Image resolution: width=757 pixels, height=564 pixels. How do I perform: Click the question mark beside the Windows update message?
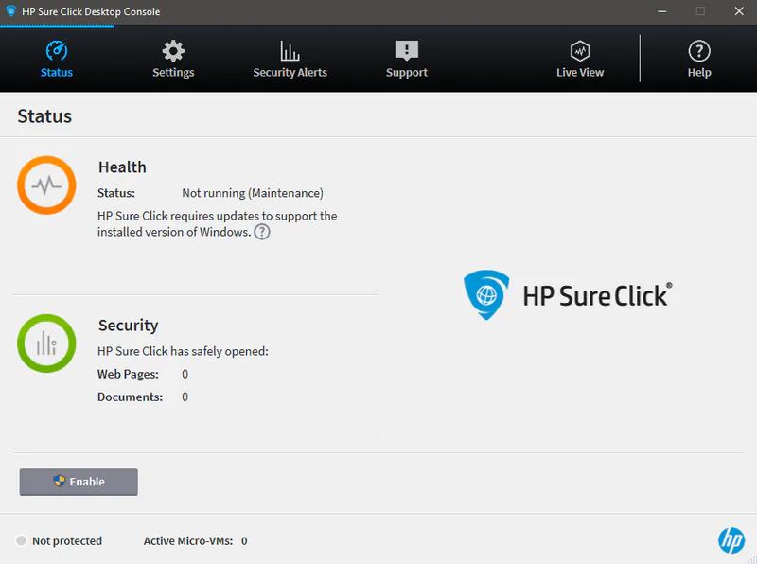[262, 232]
